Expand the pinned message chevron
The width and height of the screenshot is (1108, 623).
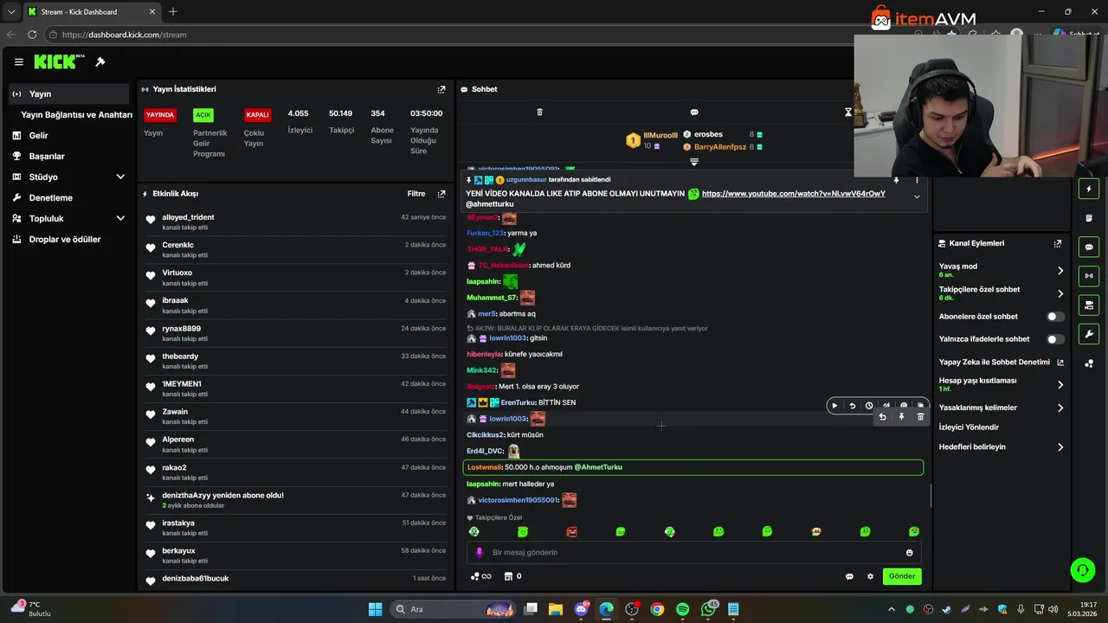click(x=917, y=196)
